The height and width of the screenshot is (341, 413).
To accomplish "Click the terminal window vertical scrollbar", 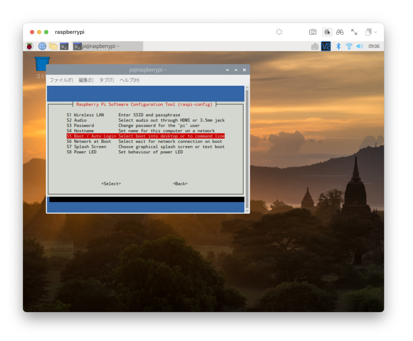I will 247,149.
